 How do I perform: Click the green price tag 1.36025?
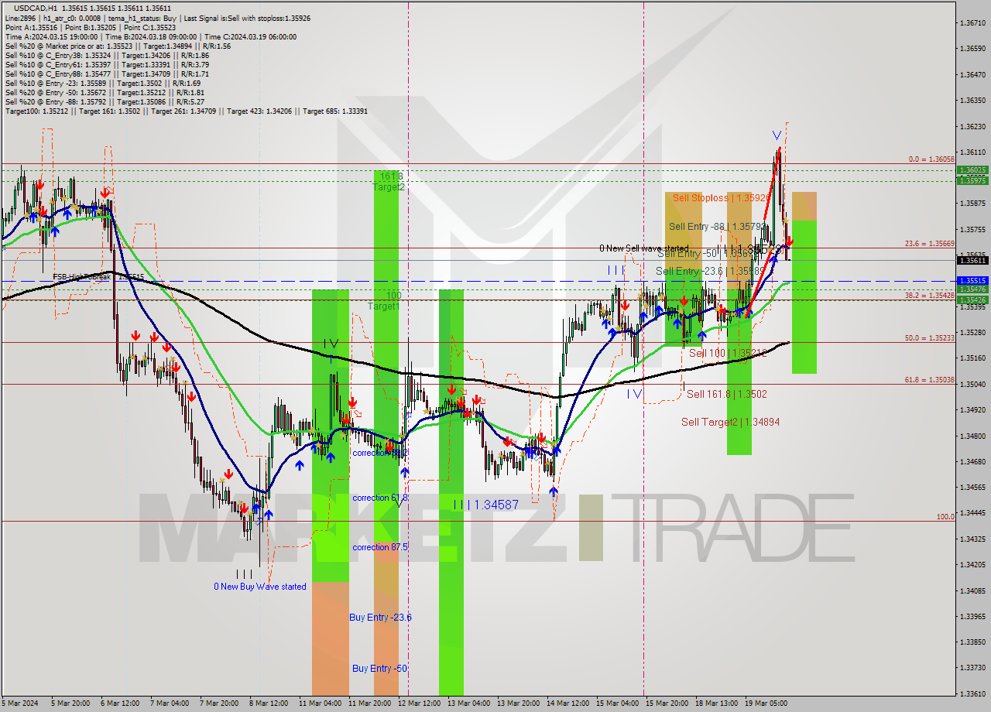point(972,169)
